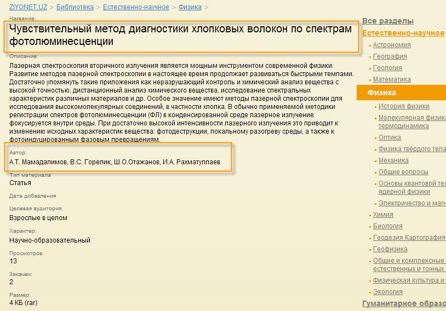Open the Все разделы sidebar heading

(387, 21)
